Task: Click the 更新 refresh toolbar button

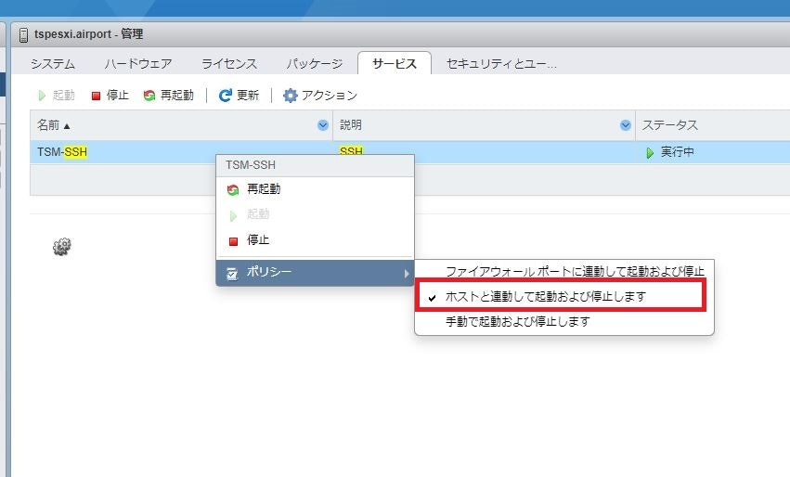Action: coord(239,96)
